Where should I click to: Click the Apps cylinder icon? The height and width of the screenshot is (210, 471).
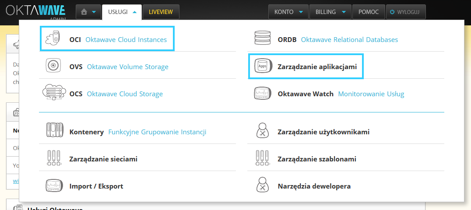[x=263, y=66]
